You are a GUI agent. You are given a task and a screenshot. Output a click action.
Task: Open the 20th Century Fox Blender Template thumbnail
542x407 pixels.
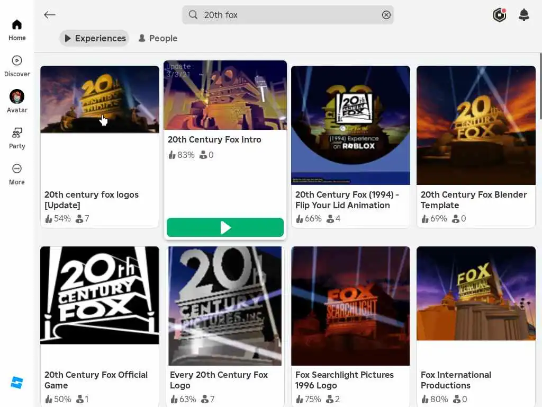tap(476, 125)
